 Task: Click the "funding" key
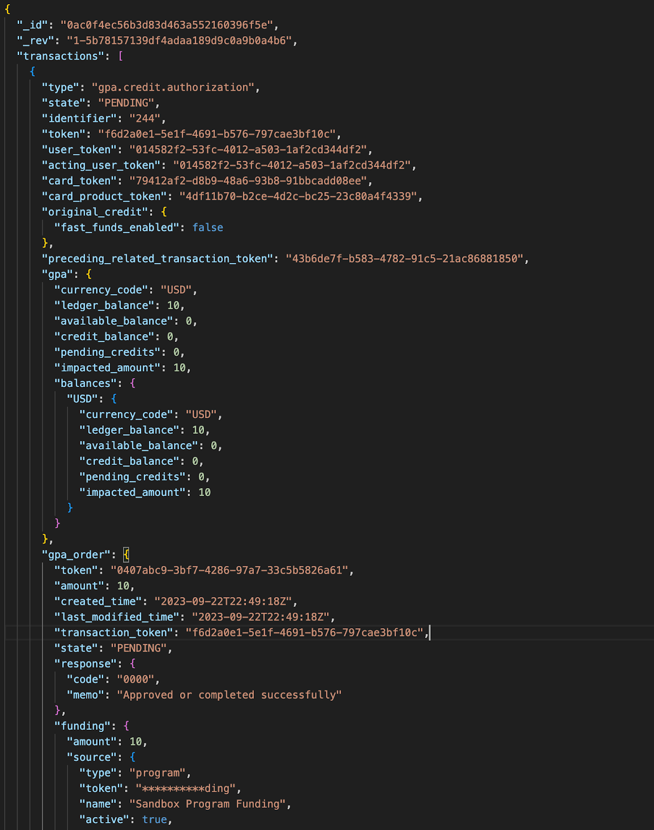(82, 726)
